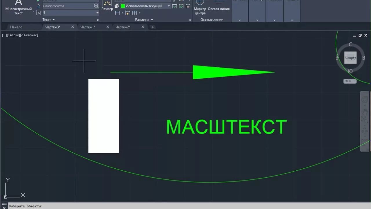371x209 pixels.
Task: Switch to the Чертеж3* drawing tab
Action: coord(53,27)
